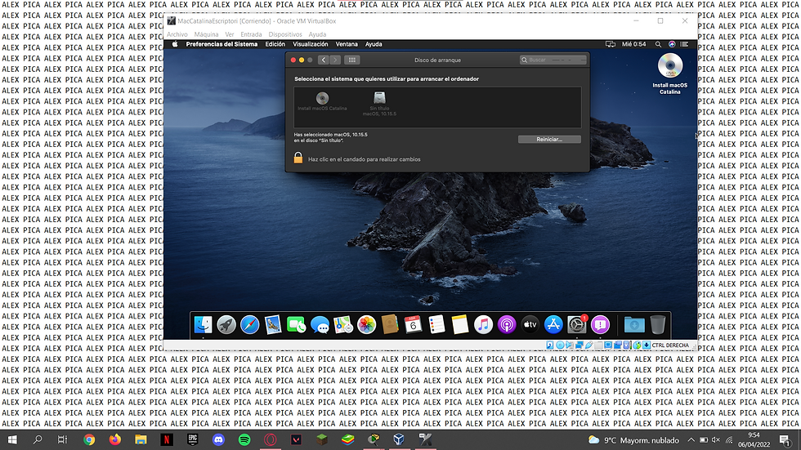801x450 pixels.
Task: Launch Safari from the dock
Action: pos(250,324)
